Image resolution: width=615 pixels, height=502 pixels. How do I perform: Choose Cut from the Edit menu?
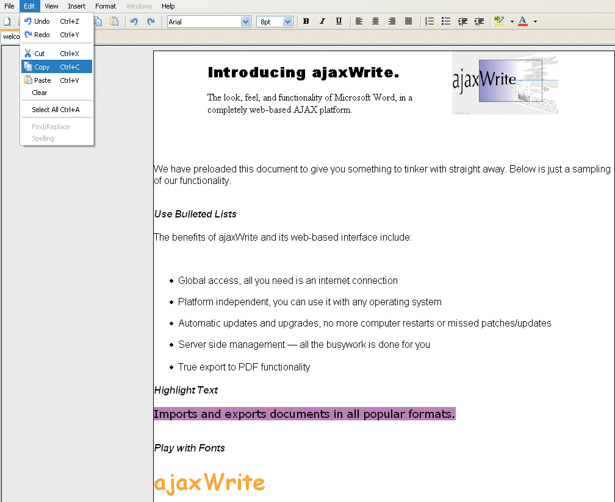[57, 53]
